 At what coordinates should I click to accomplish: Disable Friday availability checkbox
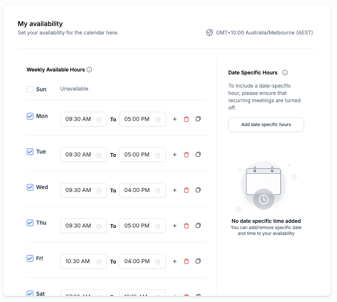point(30,258)
